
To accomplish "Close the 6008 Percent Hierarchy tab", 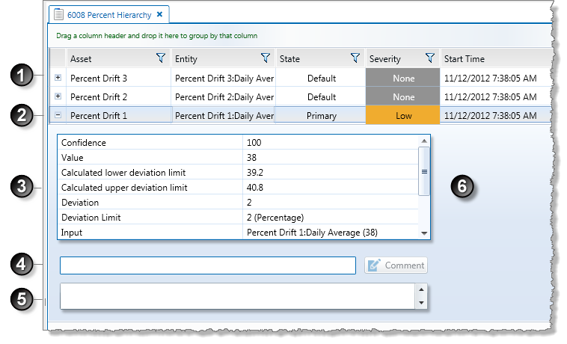I will [x=159, y=14].
